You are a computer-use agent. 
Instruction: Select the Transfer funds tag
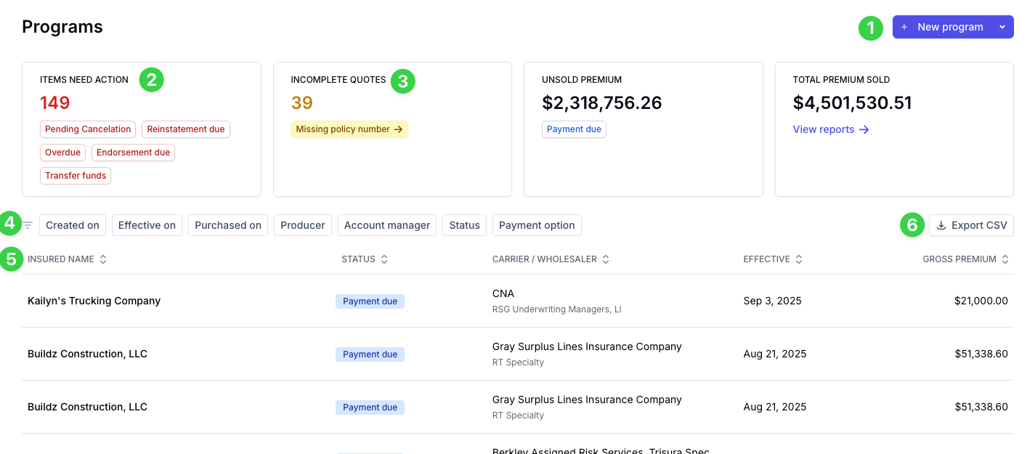(x=76, y=176)
